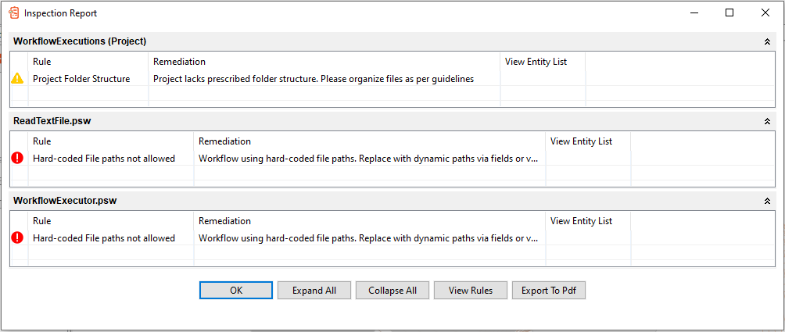Collapse the WorkflowExecutor.psw section
785x332 pixels.
pyautogui.click(x=767, y=201)
